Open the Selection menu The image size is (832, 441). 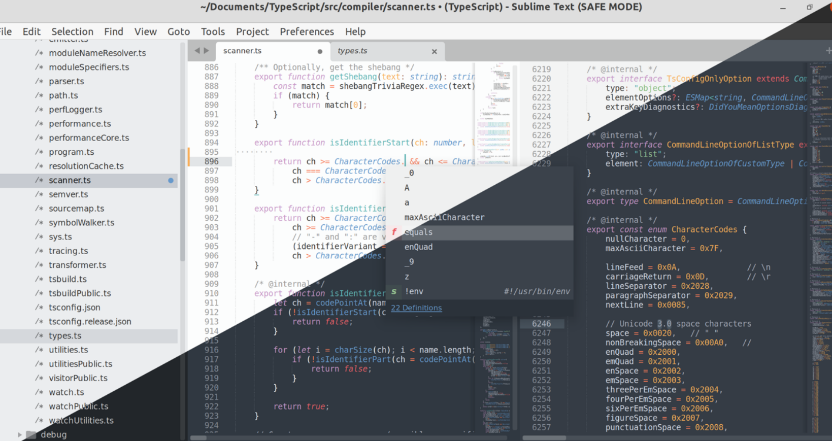[72, 31]
